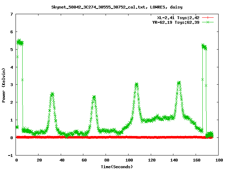Click the green YR legend line sample
The image size is (226, 170).
pyautogui.click(x=208, y=22)
